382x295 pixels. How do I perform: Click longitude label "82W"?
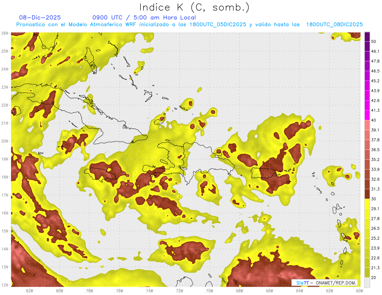click(x=30, y=291)
